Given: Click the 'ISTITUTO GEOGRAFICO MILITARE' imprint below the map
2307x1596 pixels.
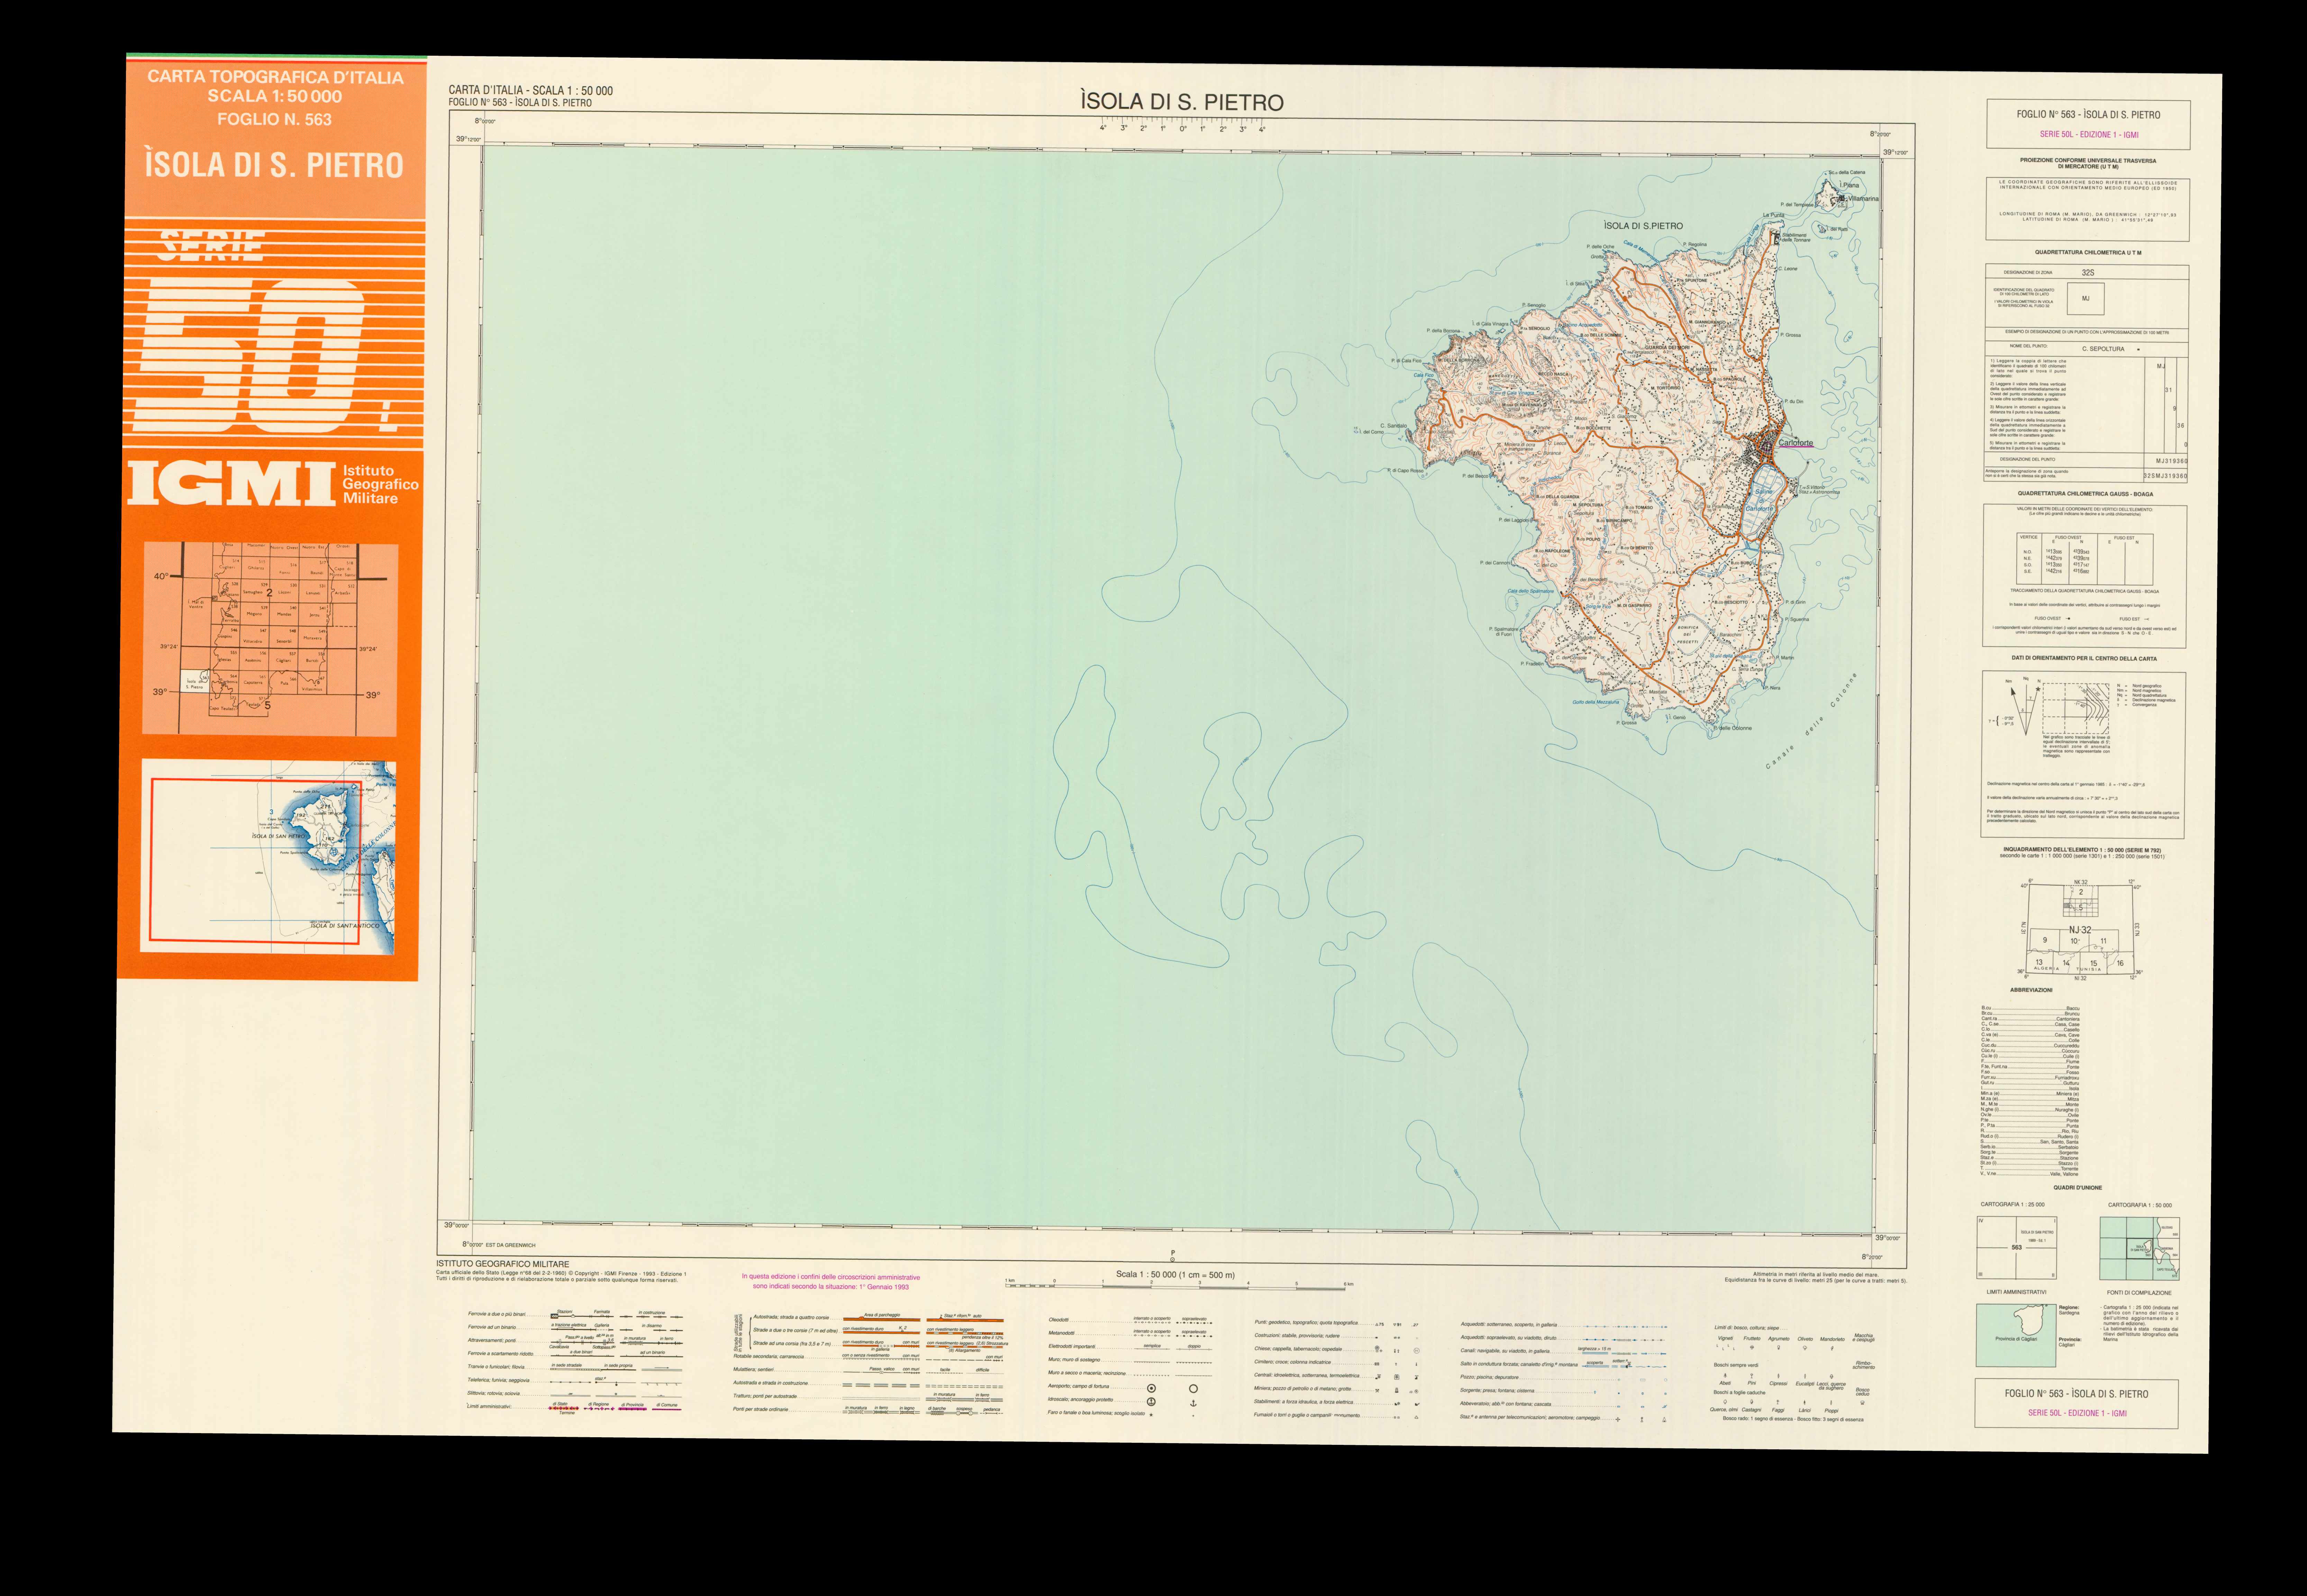Looking at the screenshot, I should click(502, 1264).
